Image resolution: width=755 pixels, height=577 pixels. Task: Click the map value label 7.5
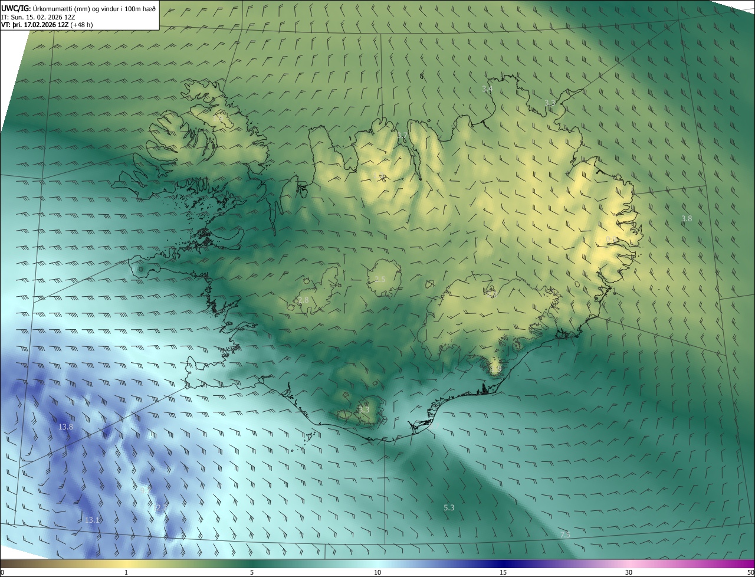[565, 535]
